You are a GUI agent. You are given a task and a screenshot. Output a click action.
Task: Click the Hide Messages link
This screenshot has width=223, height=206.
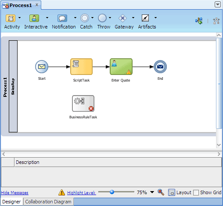(14, 193)
